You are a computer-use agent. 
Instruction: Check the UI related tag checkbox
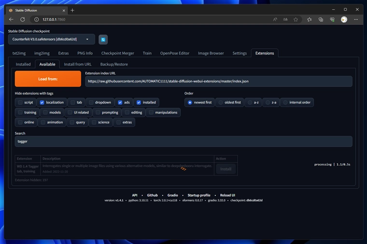[70, 112]
